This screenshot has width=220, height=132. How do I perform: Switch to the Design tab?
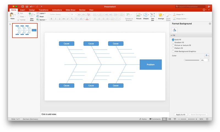click(x=32, y=10)
